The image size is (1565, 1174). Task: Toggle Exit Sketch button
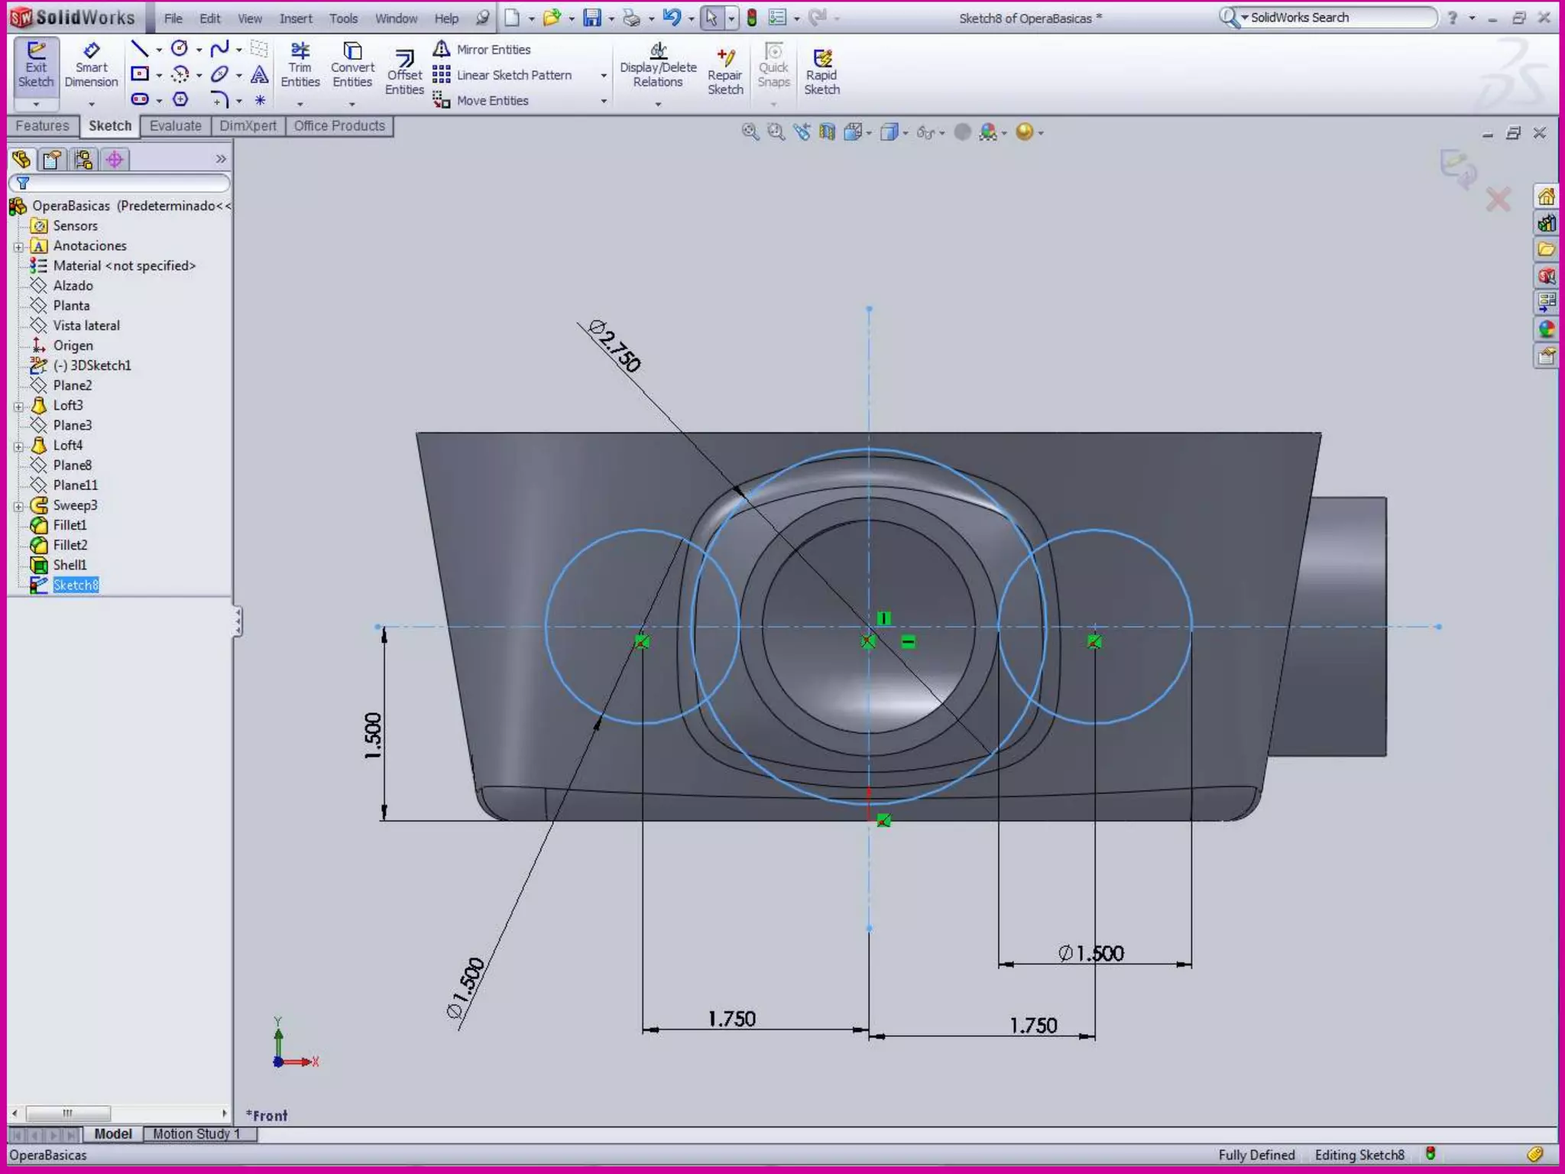36,66
